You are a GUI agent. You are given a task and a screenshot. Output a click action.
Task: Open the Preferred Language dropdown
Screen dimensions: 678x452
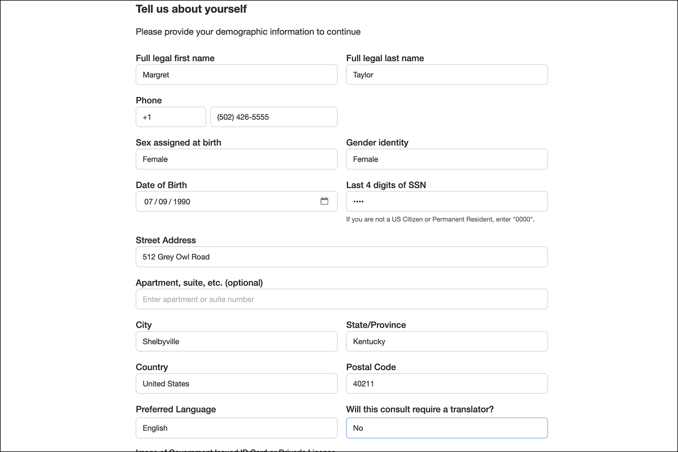coord(236,428)
